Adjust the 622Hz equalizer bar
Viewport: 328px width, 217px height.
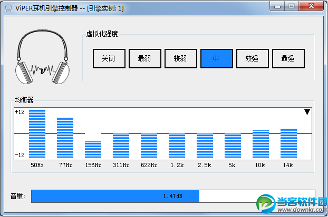coord(149,146)
